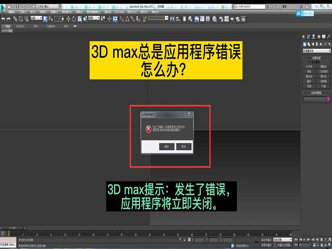The height and width of the screenshot is (249, 332).
Task: Open the Hierarchy tab in command panel
Action: tap(313, 37)
